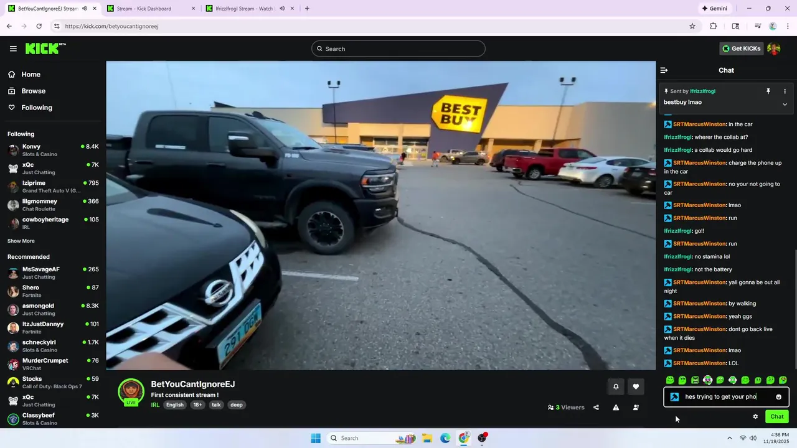Click the chat identity badge icon
Image resolution: width=797 pixels, height=448 pixels.
[674, 397]
